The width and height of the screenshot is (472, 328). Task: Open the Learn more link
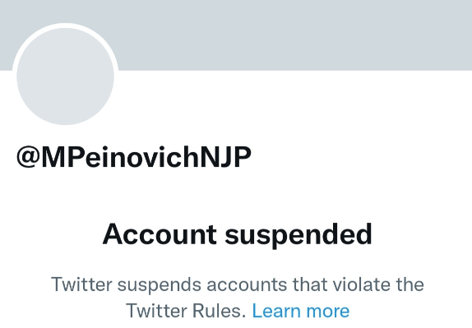pos(301,311)
